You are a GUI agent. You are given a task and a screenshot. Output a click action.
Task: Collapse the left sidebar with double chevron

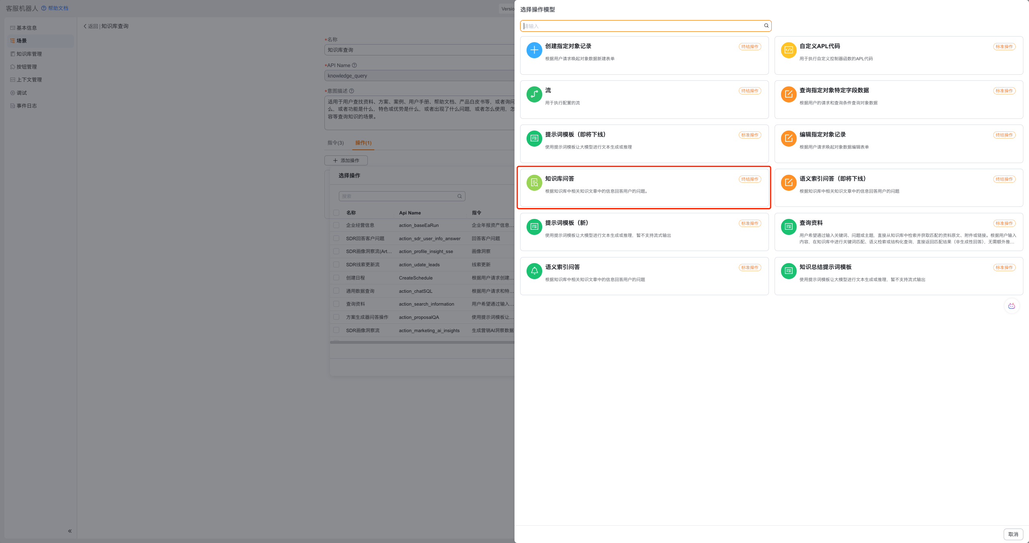tap(70, 531)
